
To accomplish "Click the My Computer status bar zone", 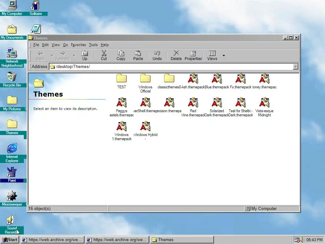I will pos(272,208).
